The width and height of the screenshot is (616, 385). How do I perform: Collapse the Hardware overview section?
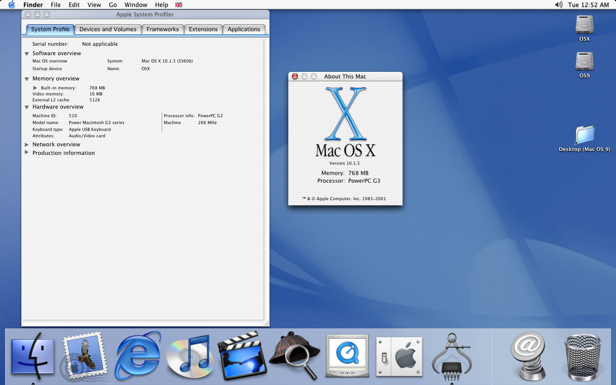[x=27, y=107]
